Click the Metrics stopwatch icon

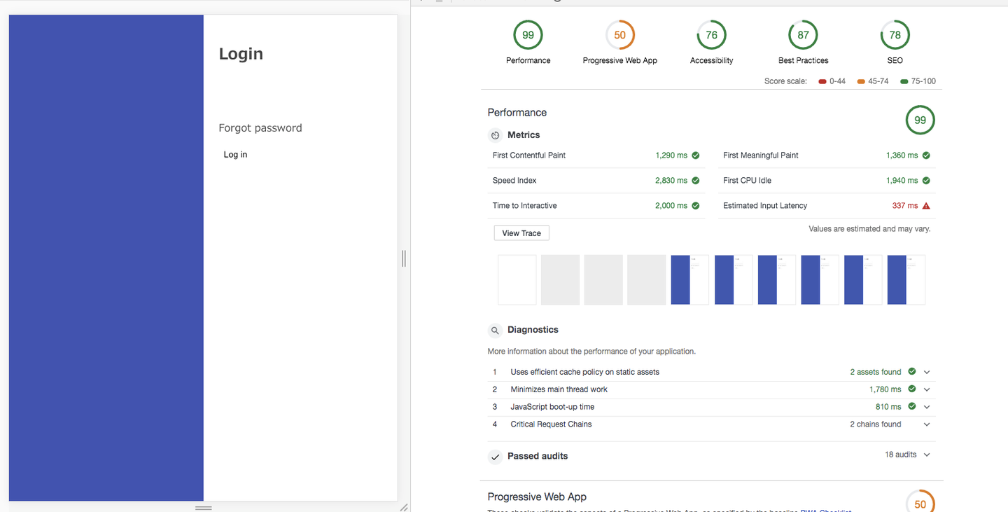pos(496,135)
